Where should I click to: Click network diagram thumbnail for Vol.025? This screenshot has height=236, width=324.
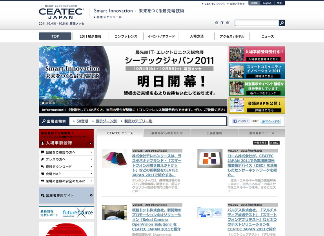(210, 212)
